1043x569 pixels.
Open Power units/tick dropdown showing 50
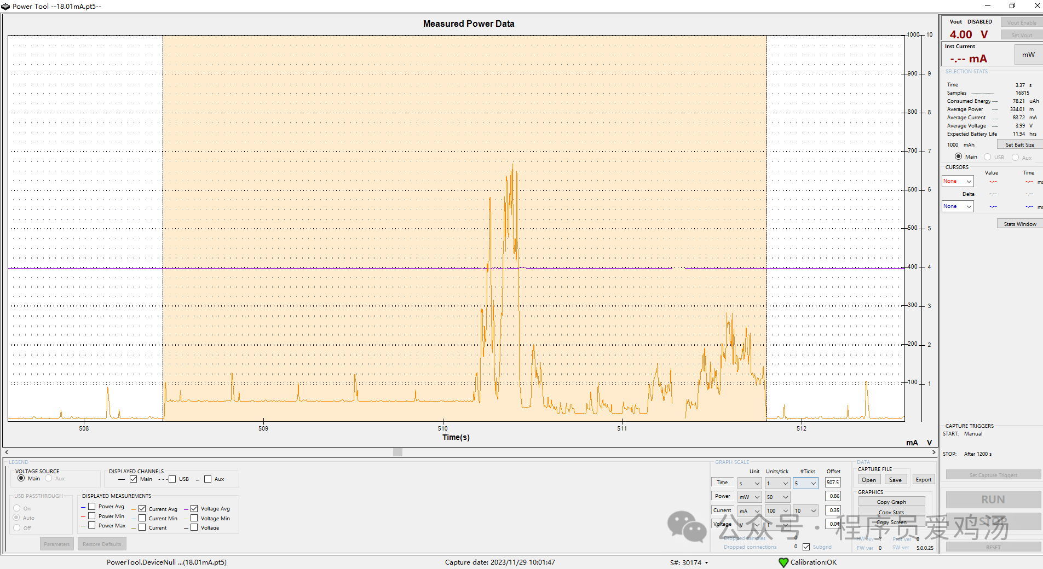pyautogui.click(x=777, y=497)
